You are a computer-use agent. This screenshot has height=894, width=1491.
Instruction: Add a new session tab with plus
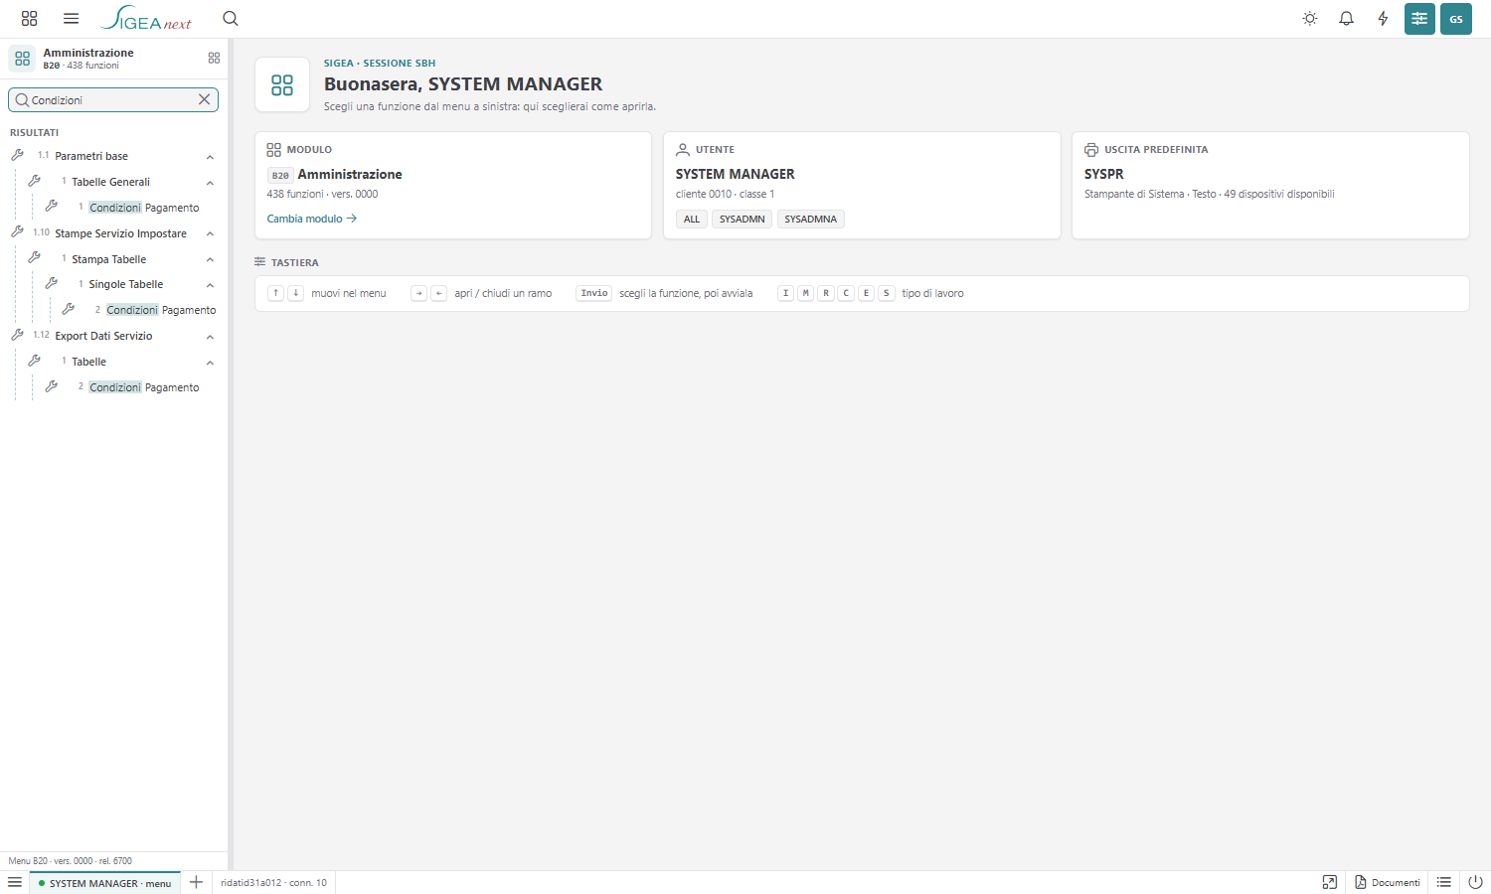(x=196, y=882)
